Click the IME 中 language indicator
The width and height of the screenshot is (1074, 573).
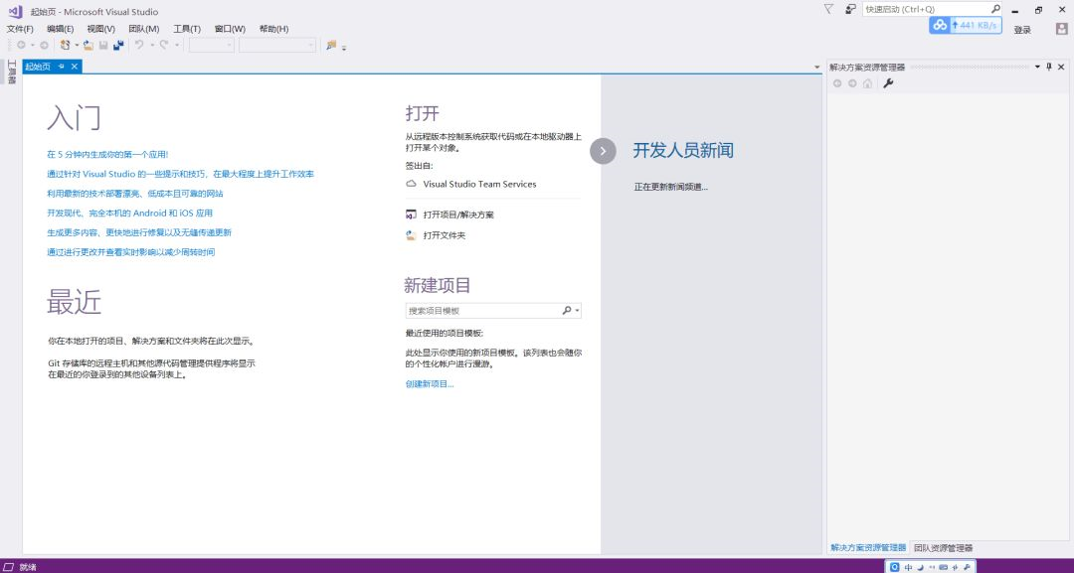click(x=908, y=567)
